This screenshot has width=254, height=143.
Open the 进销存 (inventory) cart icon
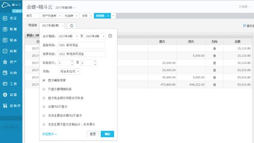coord(5,106)
